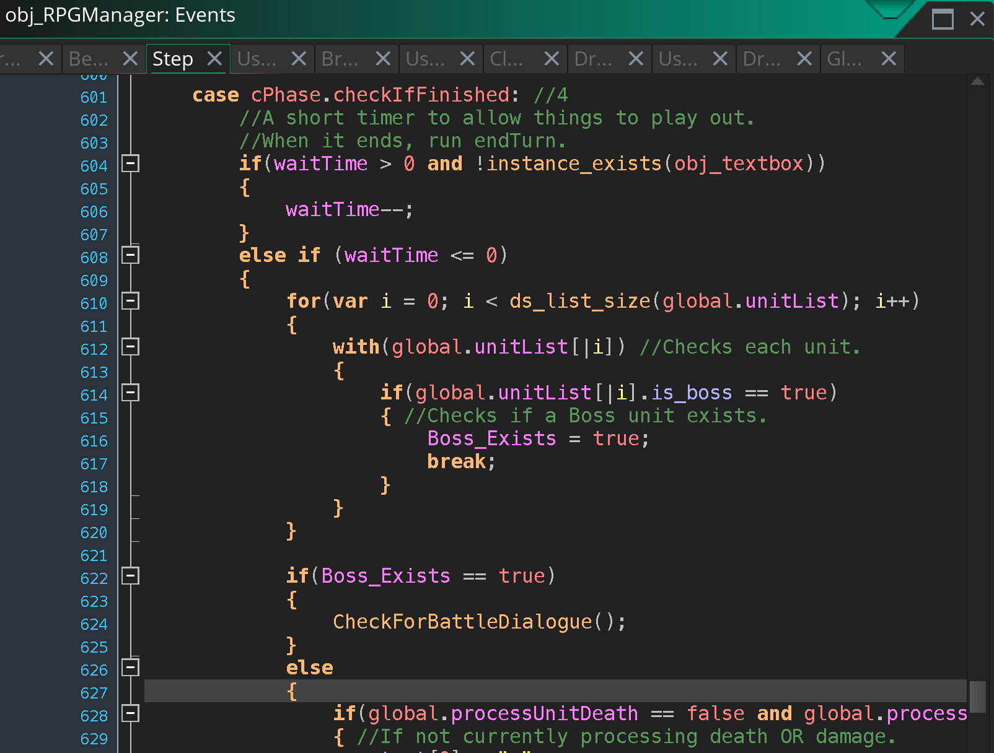Select the 'Cl...' event tab

506,59
